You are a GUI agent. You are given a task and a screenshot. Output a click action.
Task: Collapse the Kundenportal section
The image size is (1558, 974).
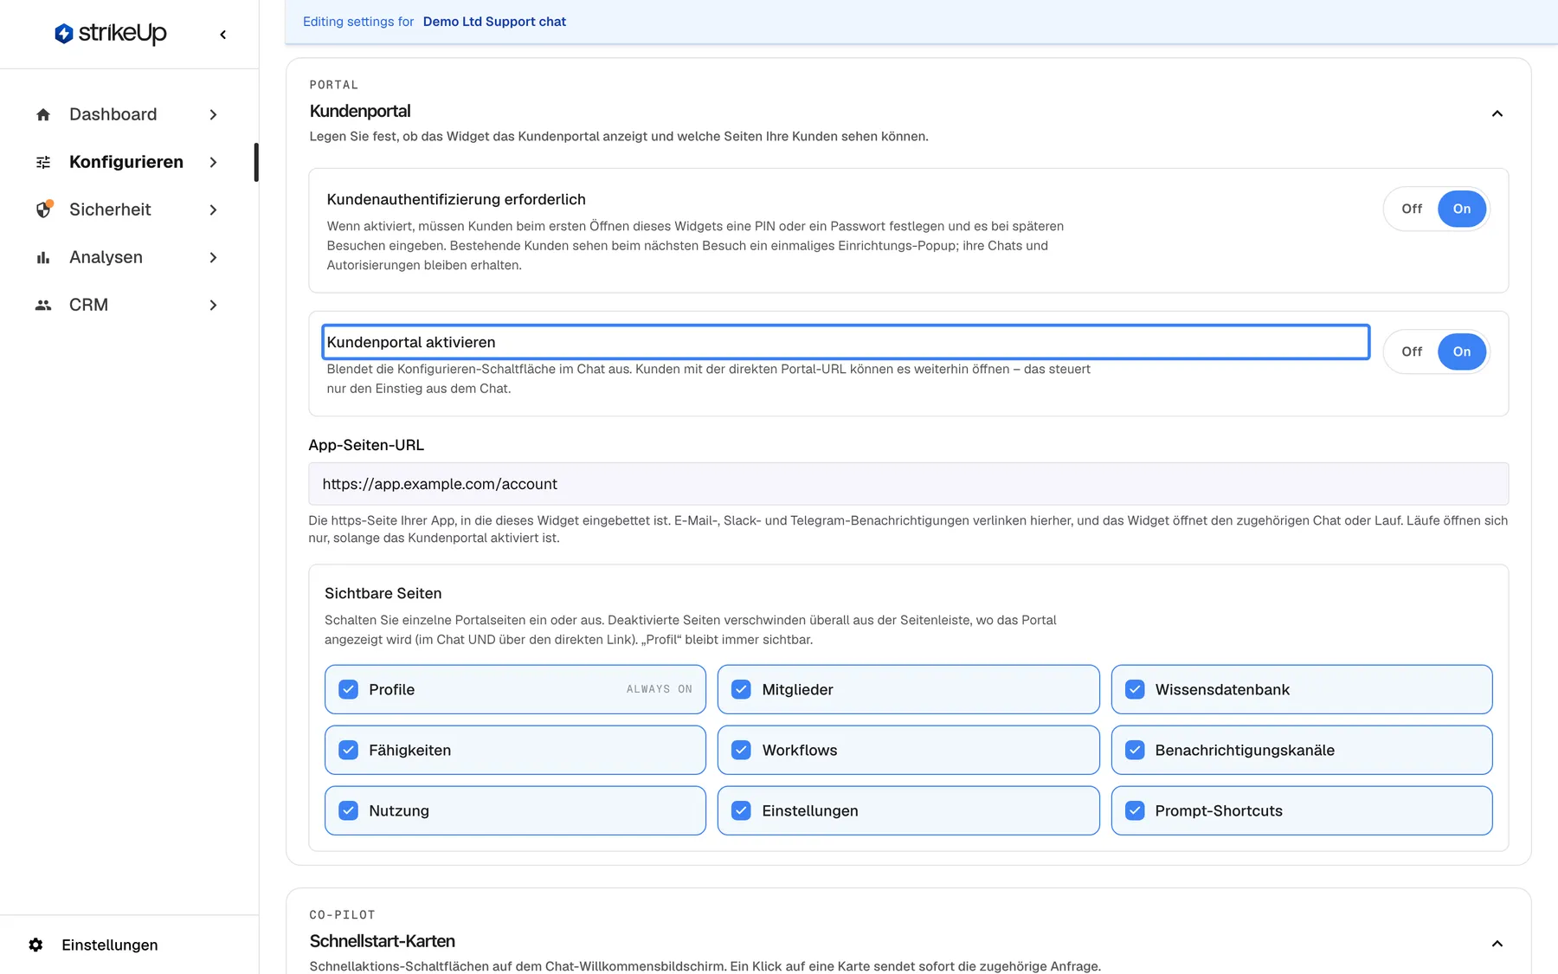point(1497,113)
